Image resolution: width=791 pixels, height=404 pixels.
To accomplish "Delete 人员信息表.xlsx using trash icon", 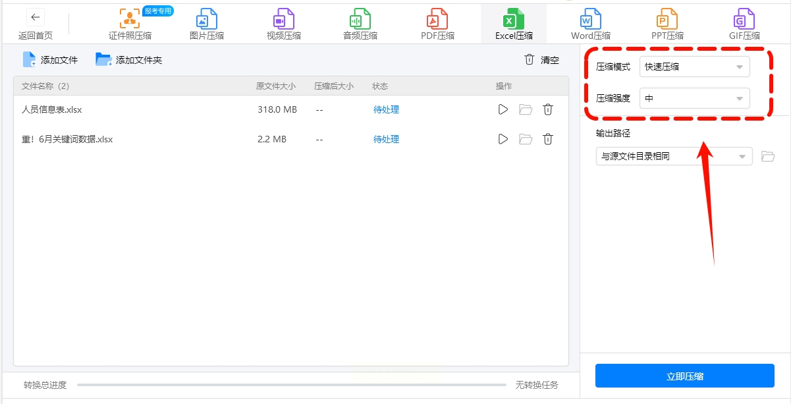I will 548,109.
